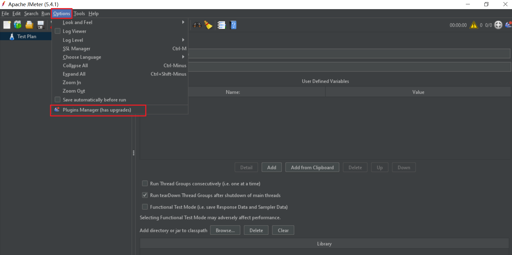Toggle the Log Viewer checkbox
The image size is (512, 255).
coord(57,31)
